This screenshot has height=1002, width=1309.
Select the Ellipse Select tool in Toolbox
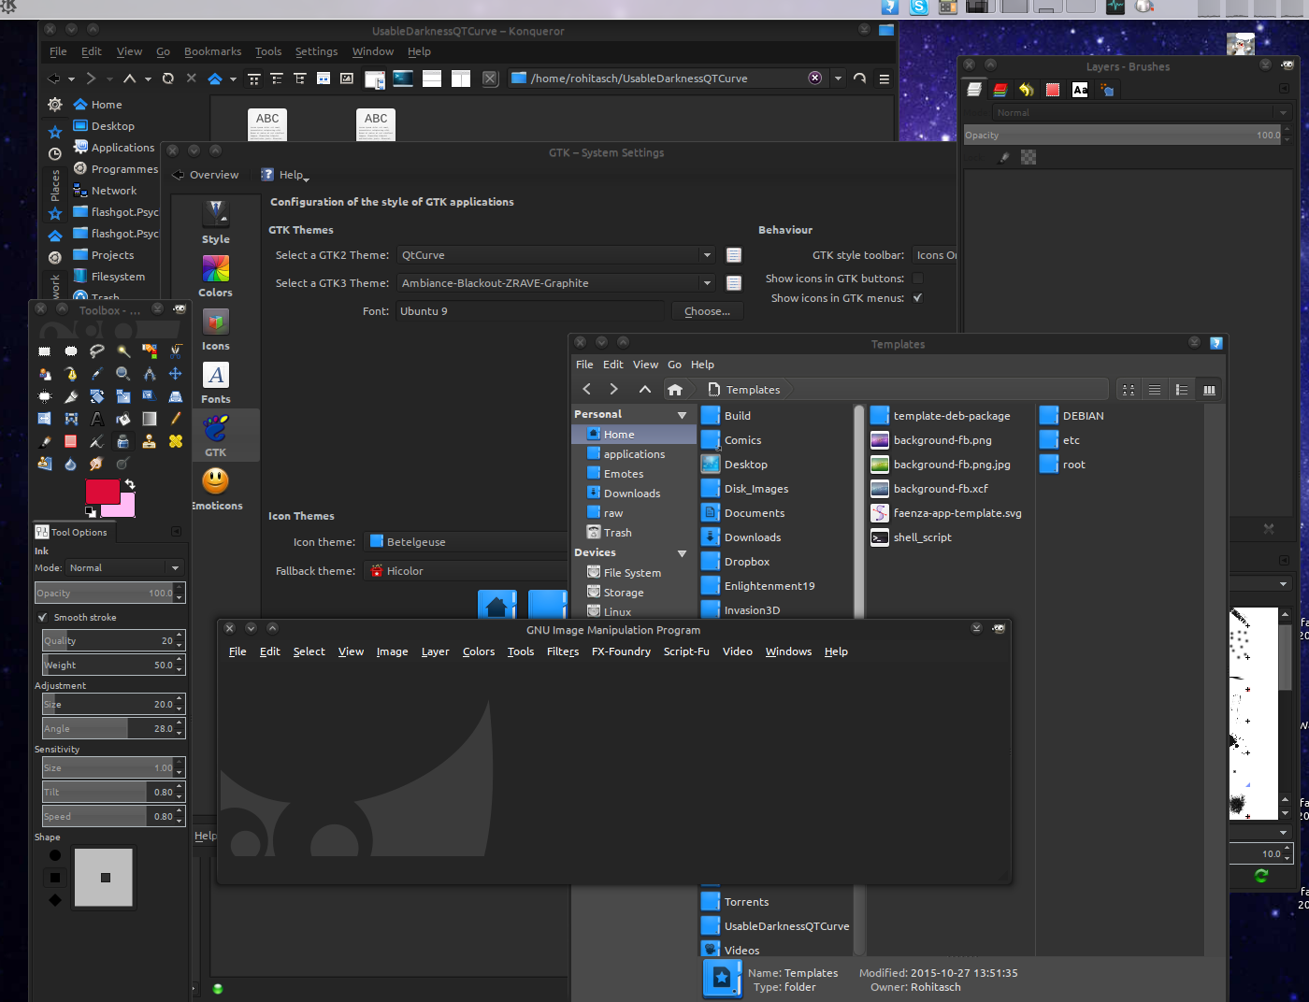pos(71,351)
